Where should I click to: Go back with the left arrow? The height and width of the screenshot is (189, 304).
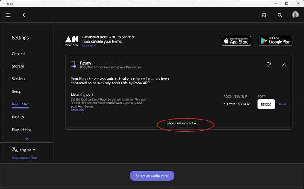24,15
